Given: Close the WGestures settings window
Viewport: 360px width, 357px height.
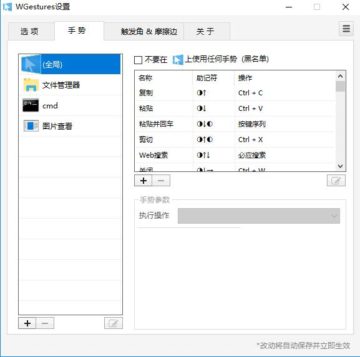Looking at the screenshot, I should [346, 7].
